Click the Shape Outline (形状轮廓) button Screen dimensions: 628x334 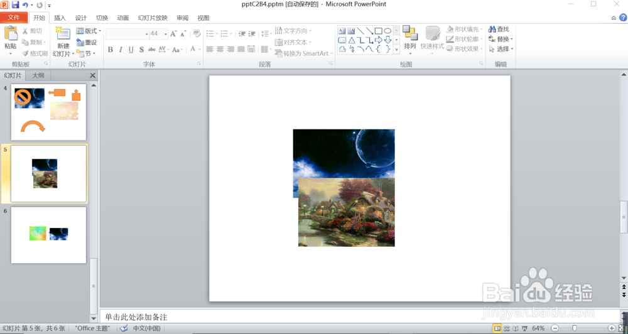coord(465,39)
